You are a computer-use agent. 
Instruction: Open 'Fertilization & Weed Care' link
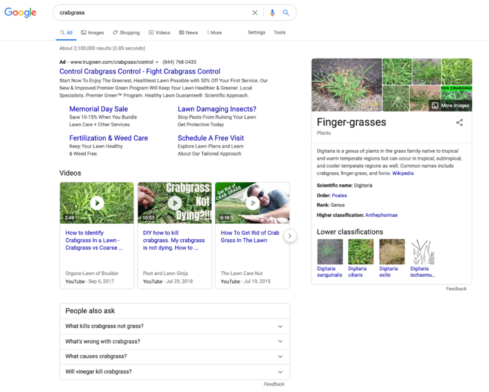[x=108, y=138]
